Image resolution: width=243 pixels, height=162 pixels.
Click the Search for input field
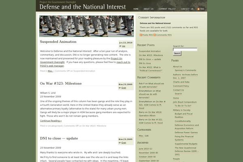pos(185,49)
